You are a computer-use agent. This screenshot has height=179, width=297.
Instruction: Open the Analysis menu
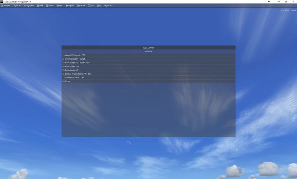[70, 5]
